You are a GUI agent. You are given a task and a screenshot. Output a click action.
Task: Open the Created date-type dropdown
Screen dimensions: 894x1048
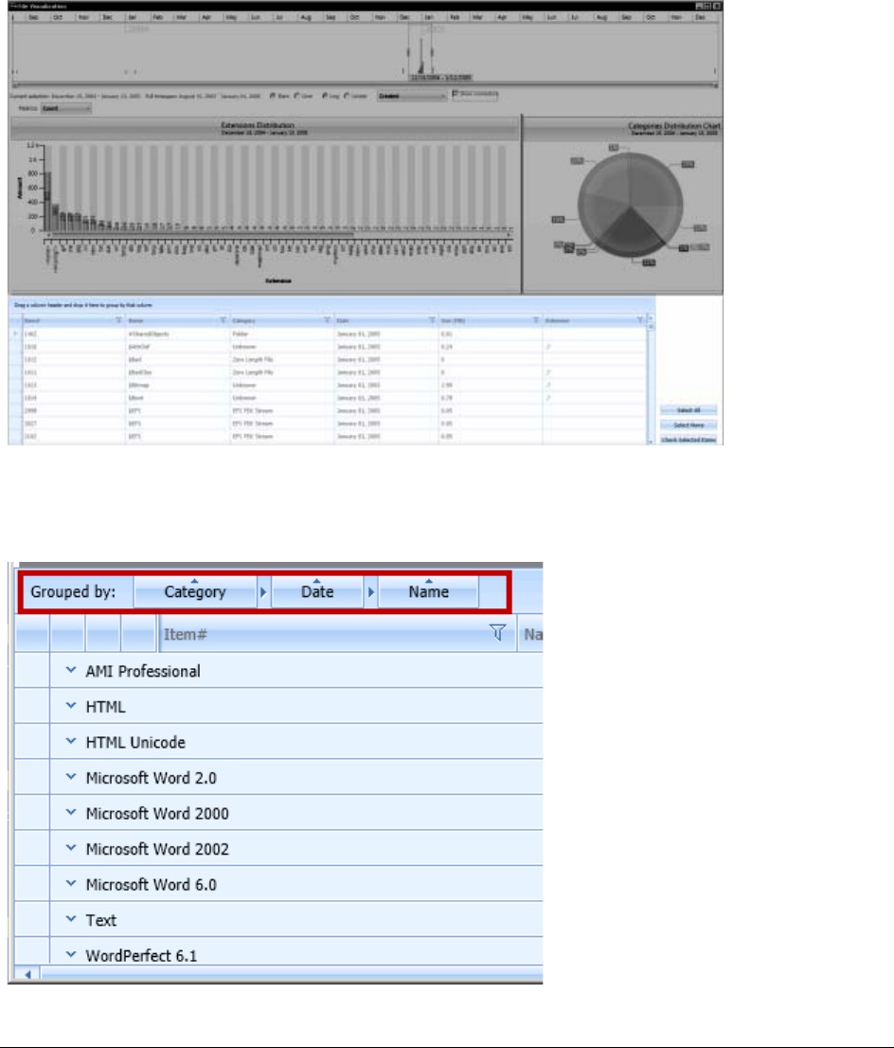pyautogui.click(x=412, y=97)
